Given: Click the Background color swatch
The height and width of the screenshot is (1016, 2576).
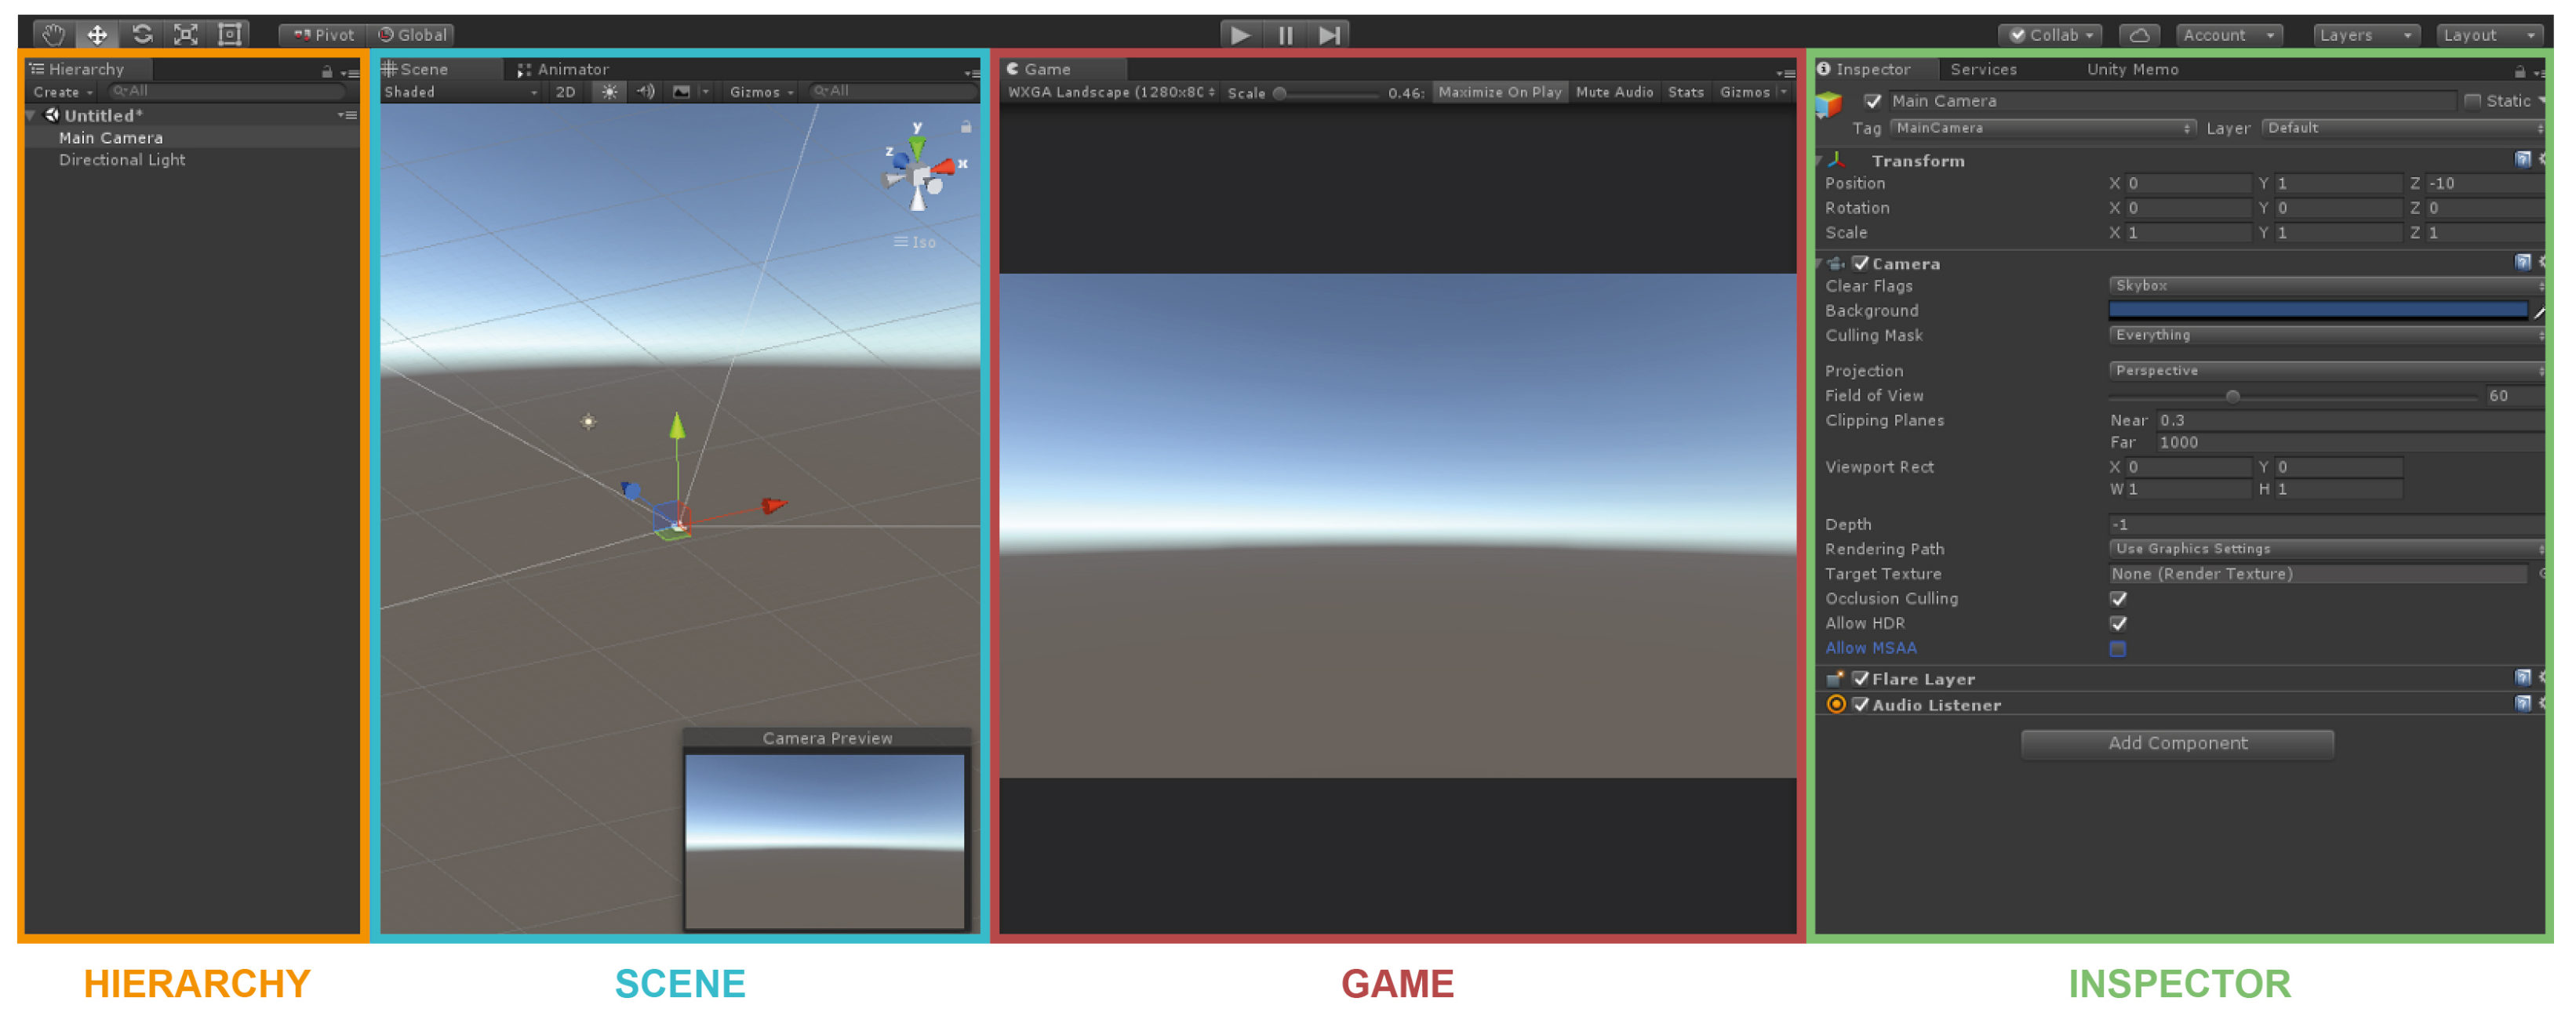Looking at the screenshot, I should point(2316,310).
